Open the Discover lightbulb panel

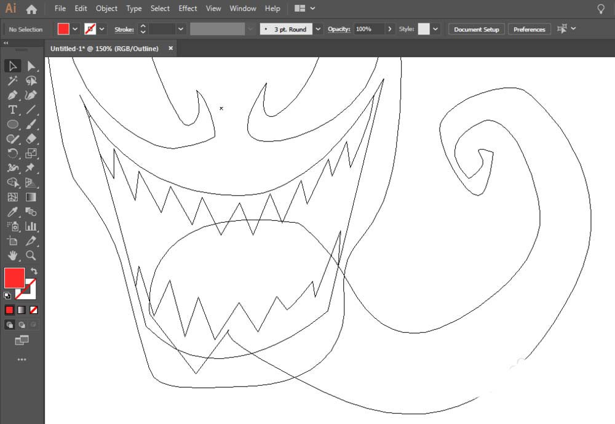[x=600, y=9]
